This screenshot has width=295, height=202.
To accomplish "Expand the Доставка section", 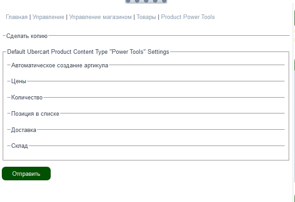I will click(24, 130).
